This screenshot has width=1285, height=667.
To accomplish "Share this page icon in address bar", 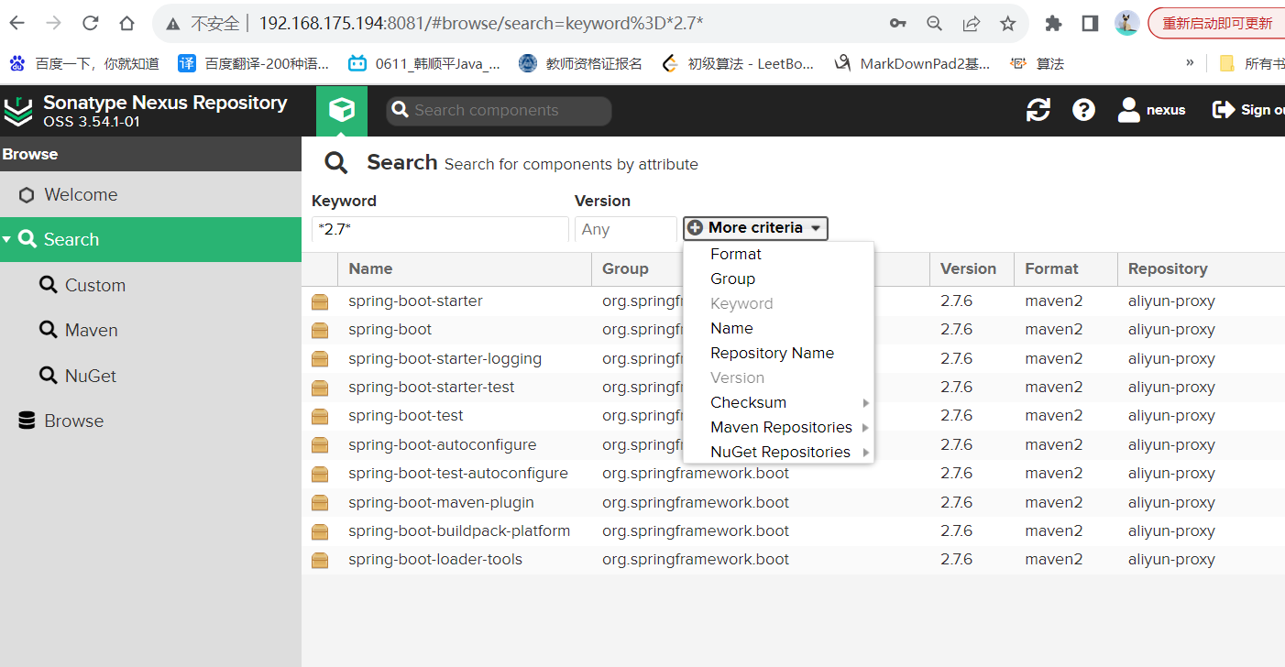I will coord(971,24).
